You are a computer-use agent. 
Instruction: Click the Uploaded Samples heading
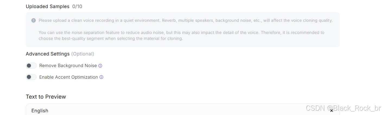(x=47, y=6)
